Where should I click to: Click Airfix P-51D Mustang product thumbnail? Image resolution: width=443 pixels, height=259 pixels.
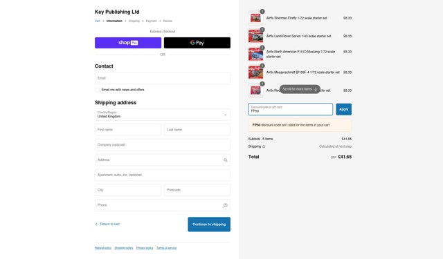tap(255, 54)
